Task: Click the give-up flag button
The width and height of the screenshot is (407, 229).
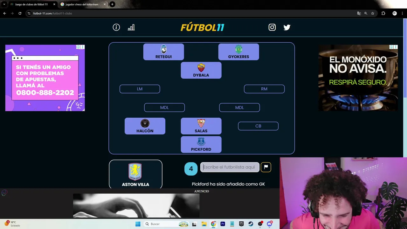Action: pos(266,167)
